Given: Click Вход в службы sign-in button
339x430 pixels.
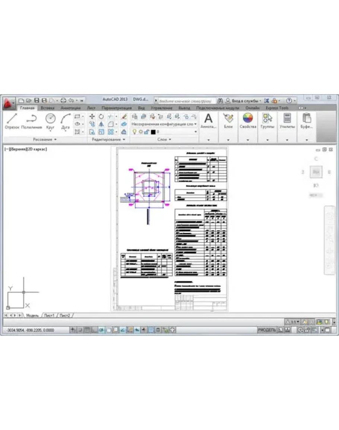Looking at the screenshot, I should coord(244,101).
